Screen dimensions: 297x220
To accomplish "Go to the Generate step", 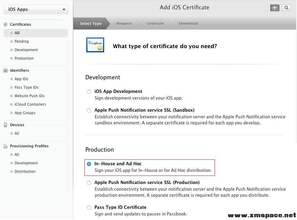I will tap(155, 23).
